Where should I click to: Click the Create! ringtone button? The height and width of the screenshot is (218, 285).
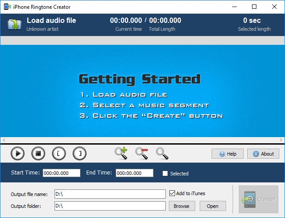(x=259, y=199)
